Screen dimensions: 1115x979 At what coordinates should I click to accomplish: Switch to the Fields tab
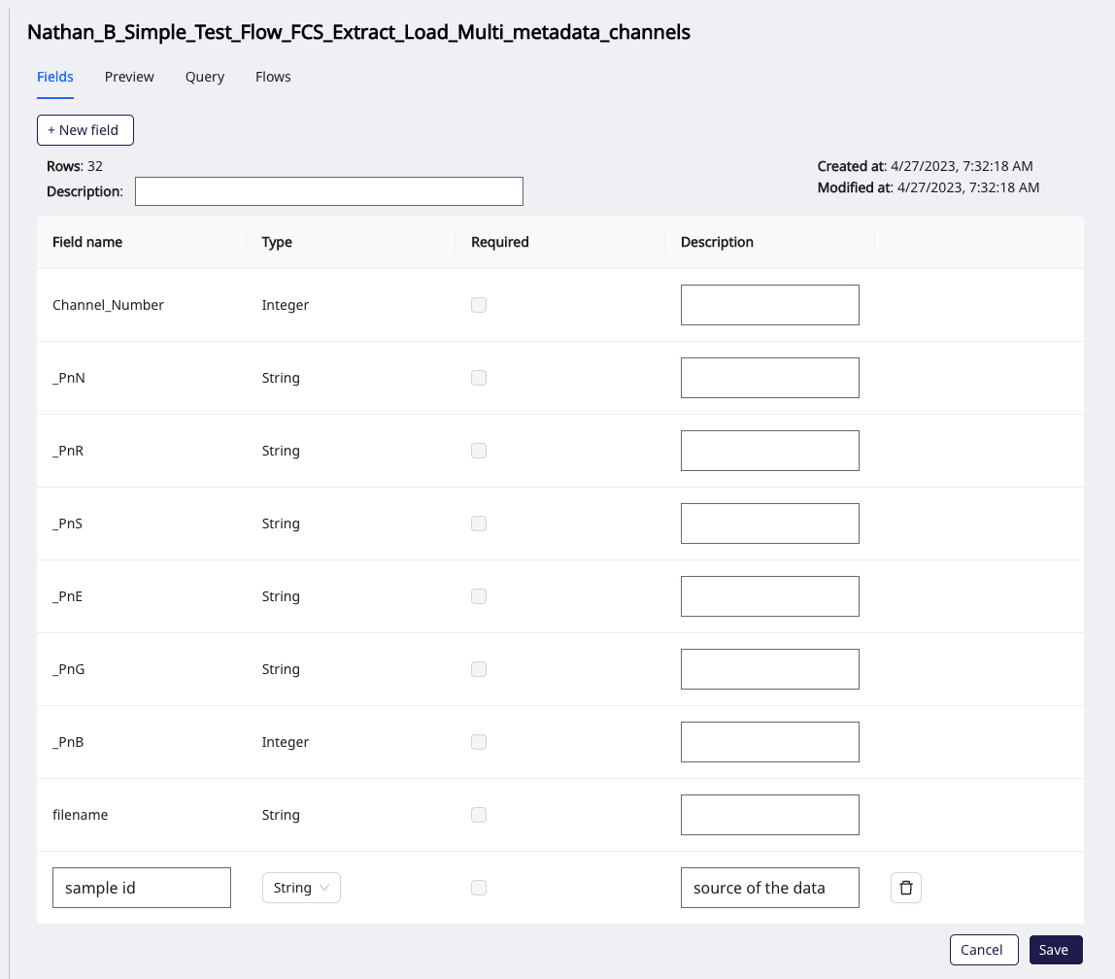pos(54,77)
